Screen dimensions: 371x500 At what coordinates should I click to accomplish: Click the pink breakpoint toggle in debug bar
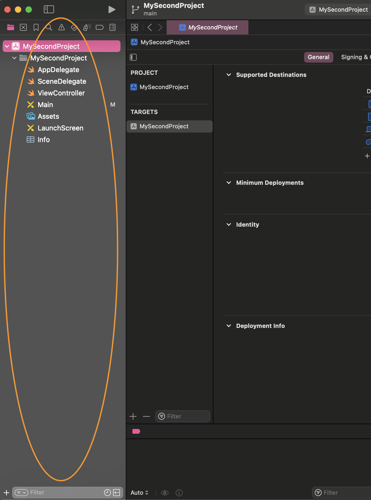(136, 431)
